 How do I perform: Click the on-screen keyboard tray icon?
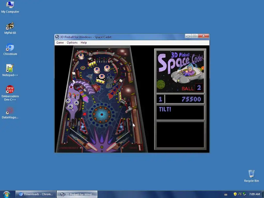[x=226, y=194]
